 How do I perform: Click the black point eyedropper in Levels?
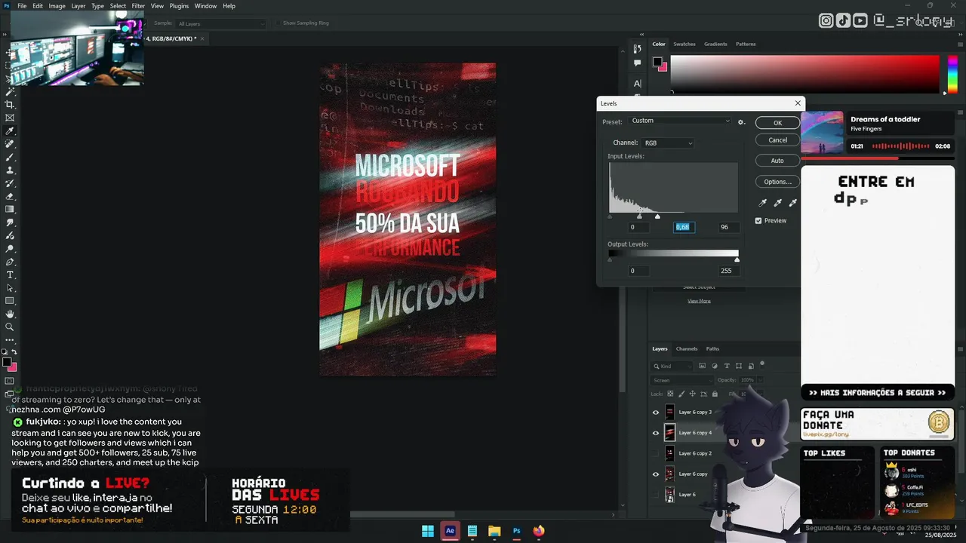coord(763,203)
